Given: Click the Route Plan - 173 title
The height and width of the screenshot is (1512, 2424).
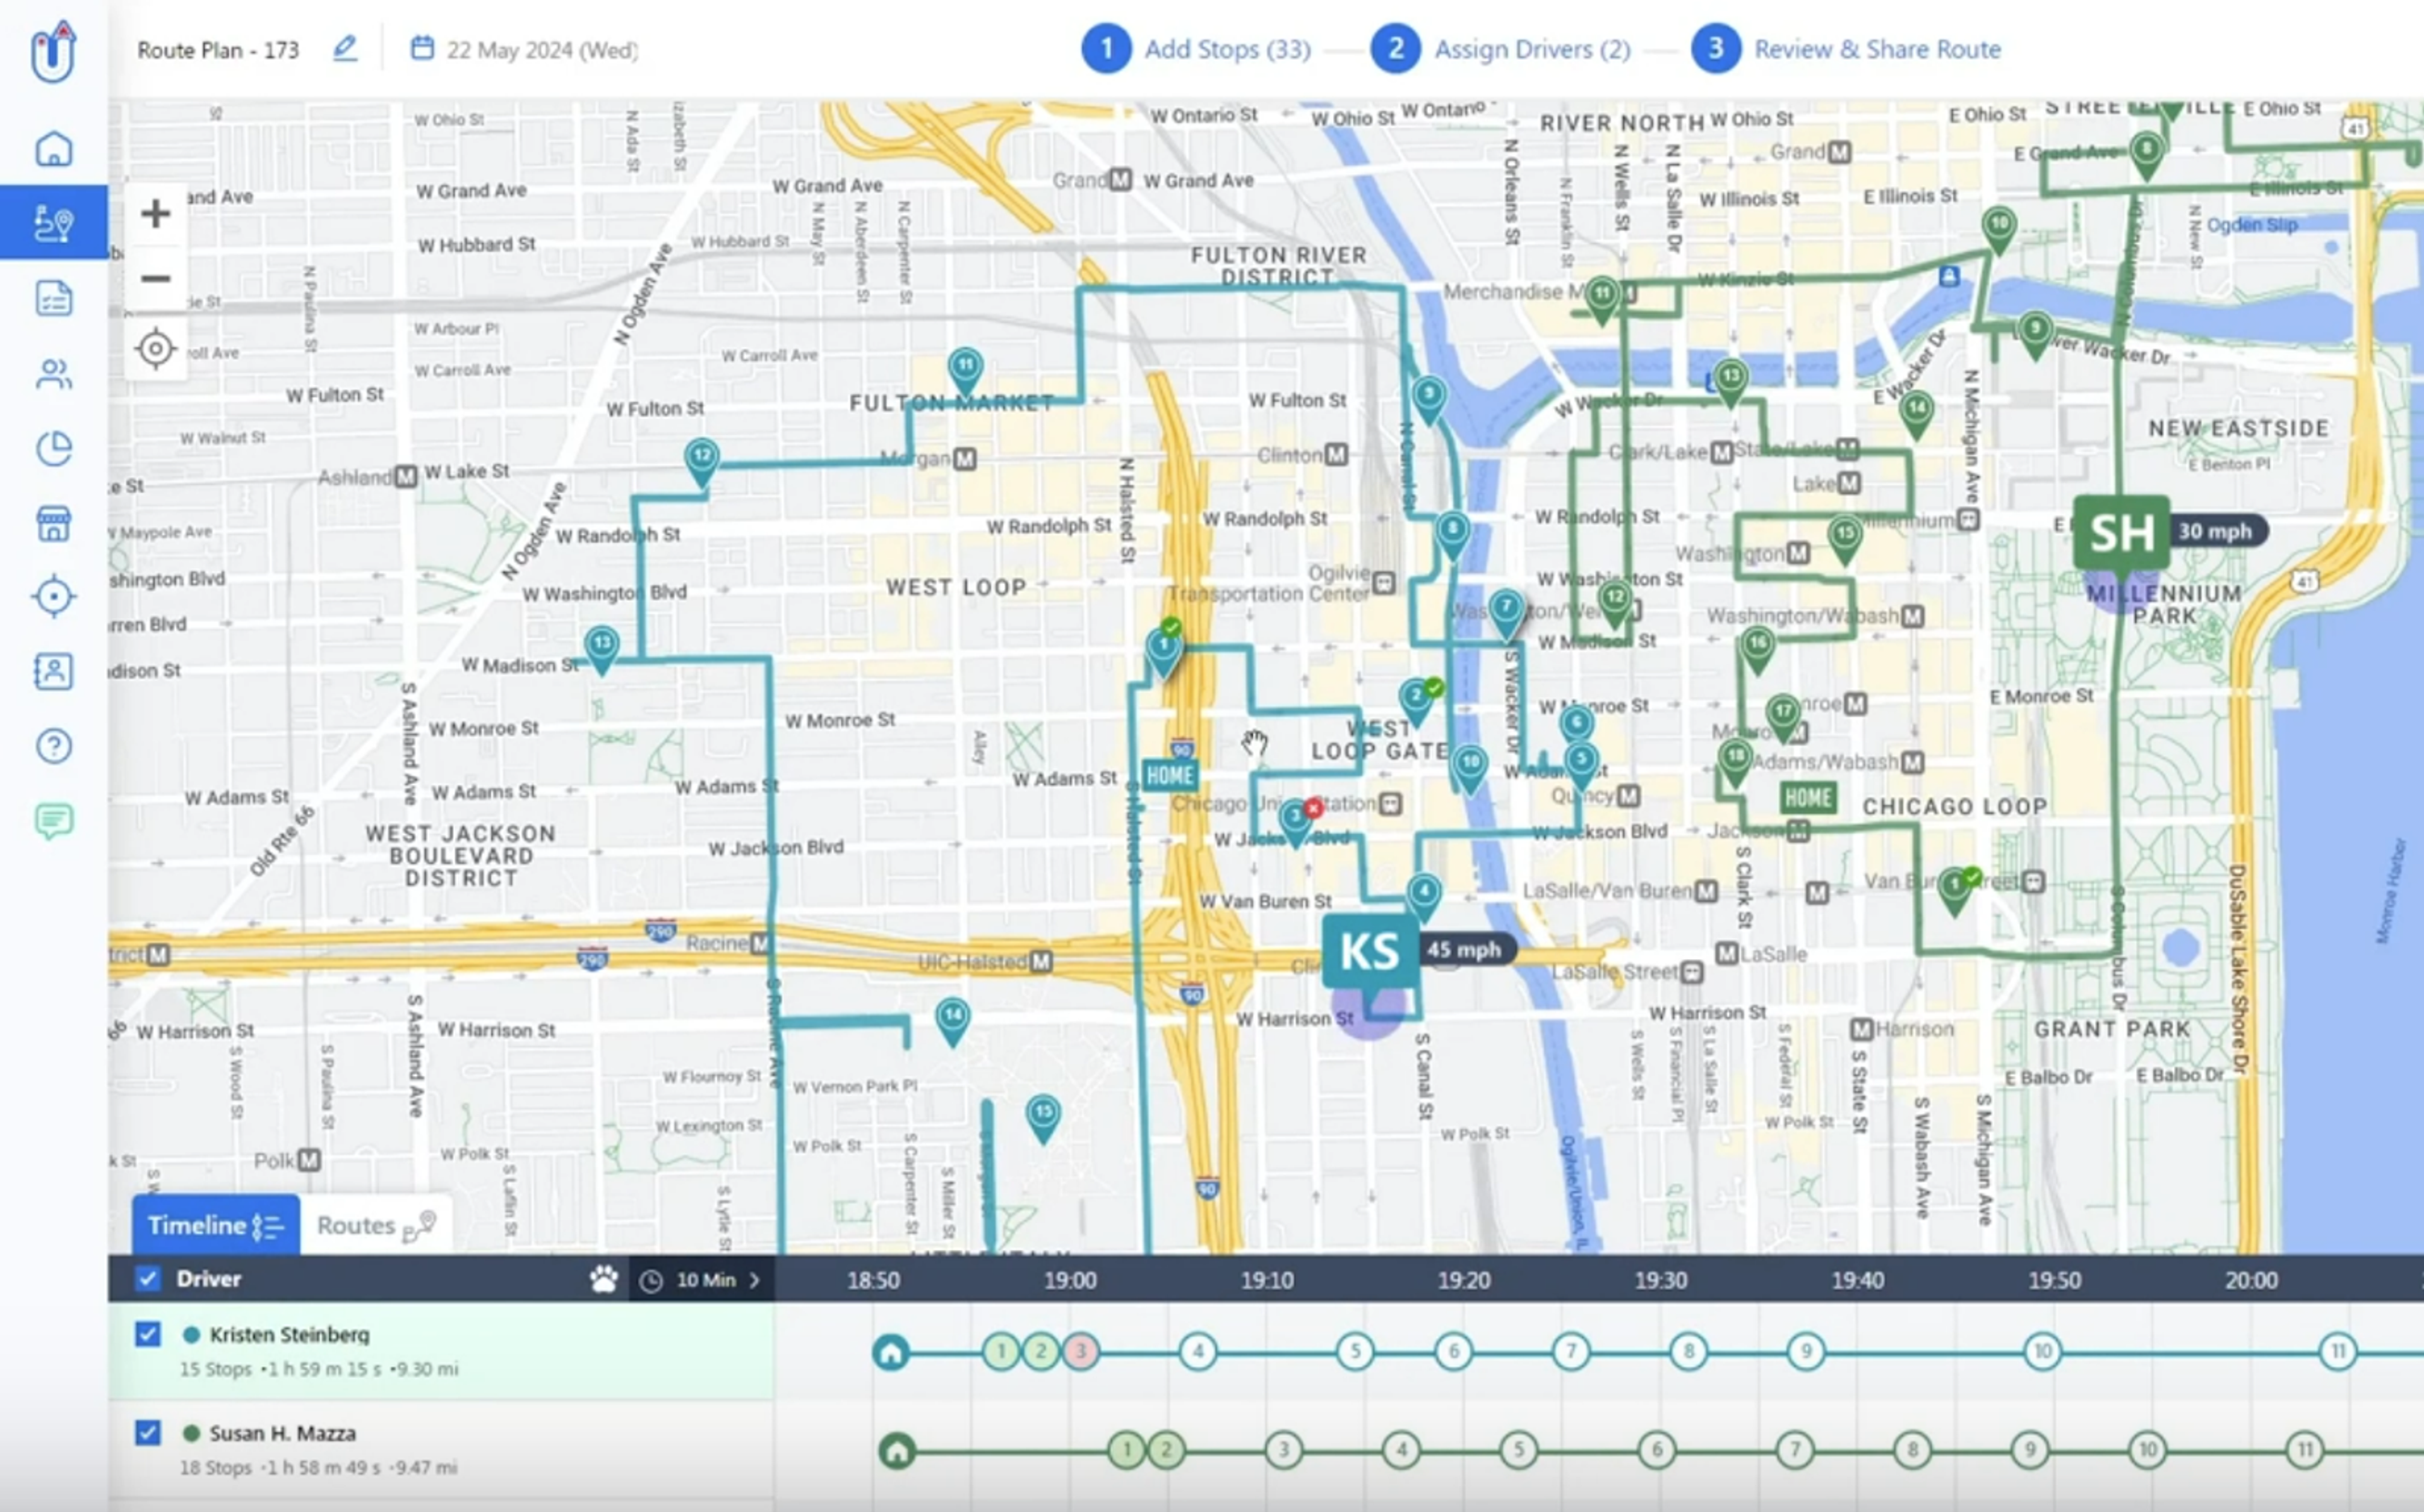Looking at the screenshot, I should coord(218,50).
